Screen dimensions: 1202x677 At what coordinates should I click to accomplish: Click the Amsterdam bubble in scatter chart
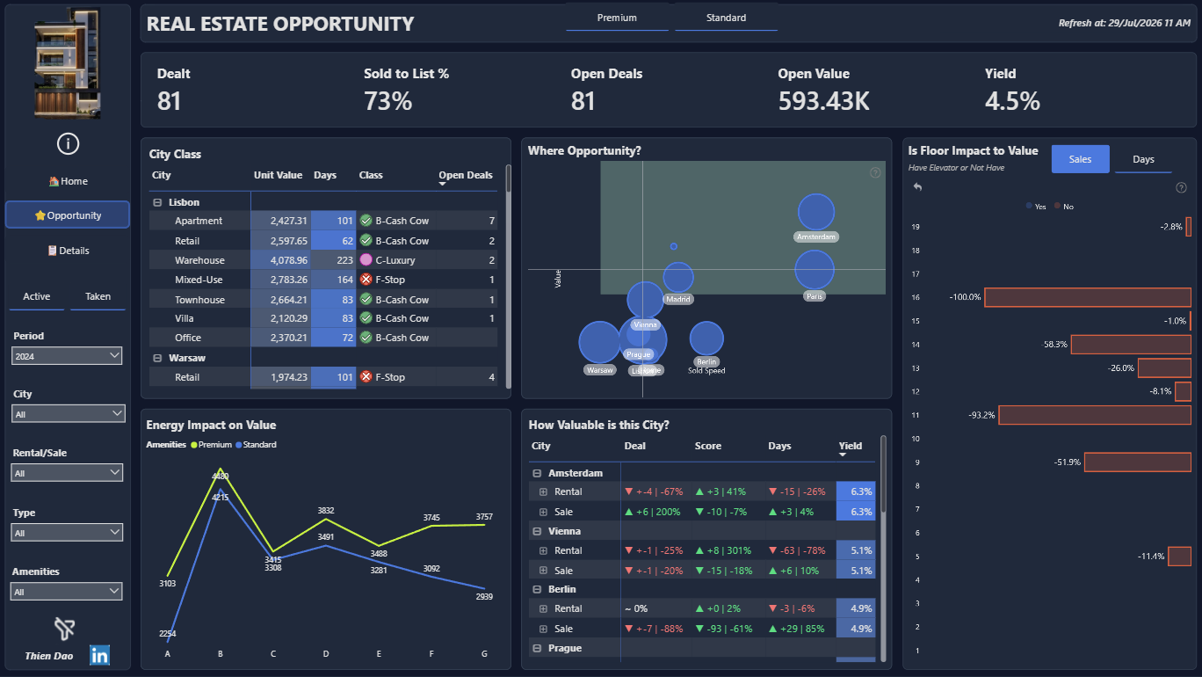pos(816,212)
